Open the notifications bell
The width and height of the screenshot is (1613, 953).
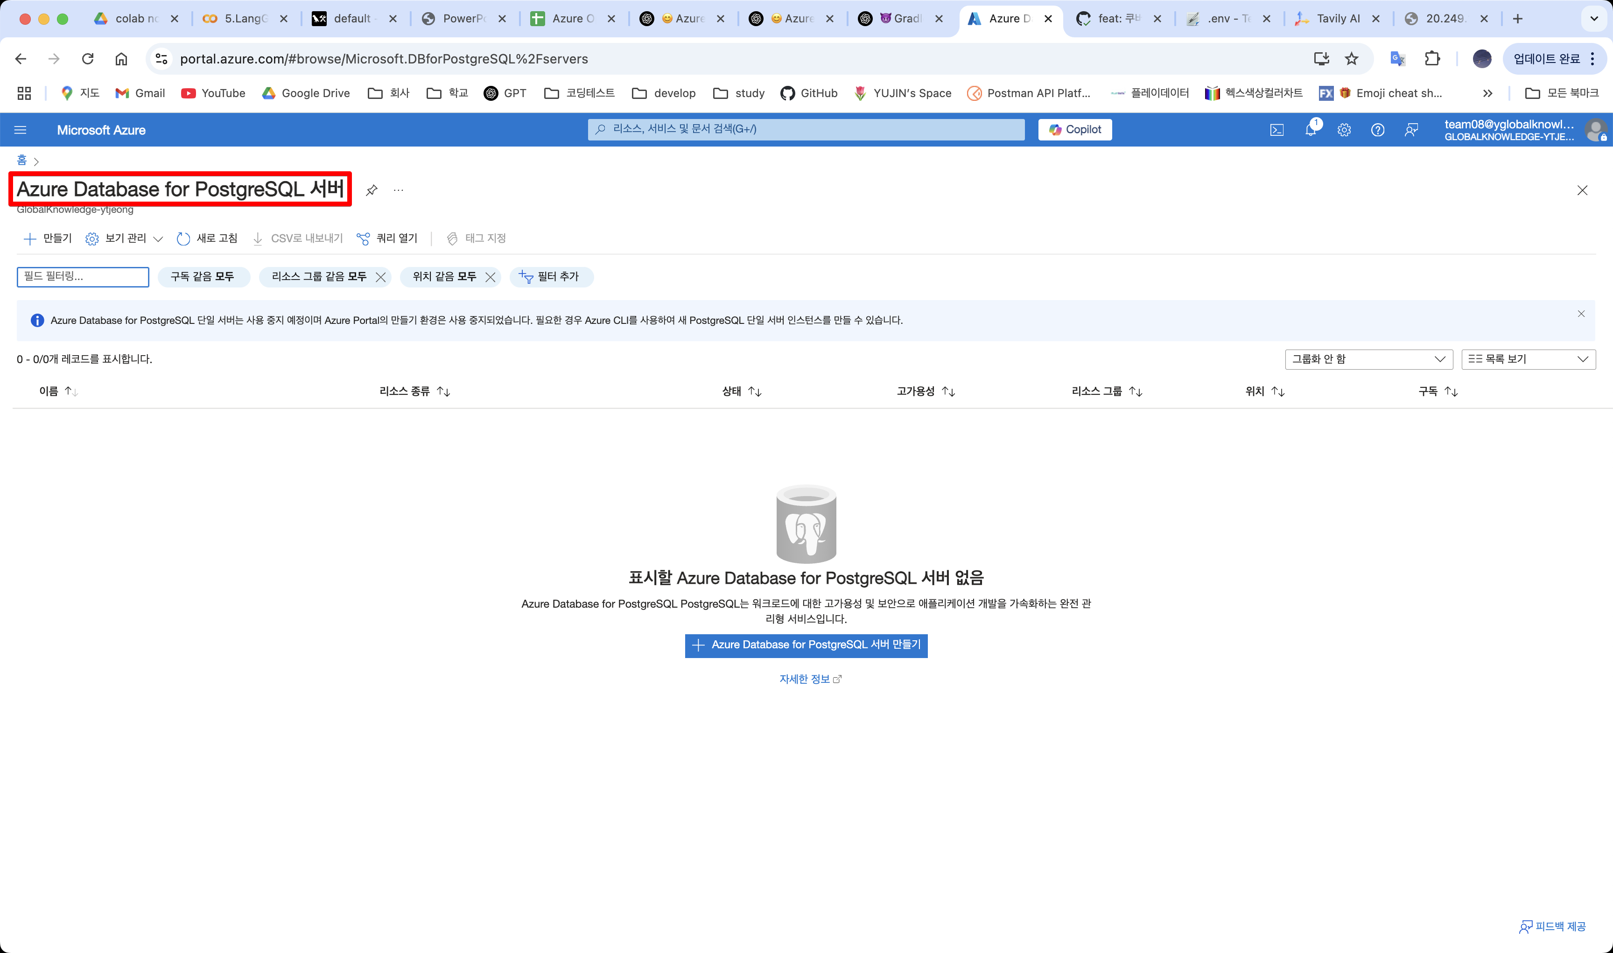(1311, 130)
